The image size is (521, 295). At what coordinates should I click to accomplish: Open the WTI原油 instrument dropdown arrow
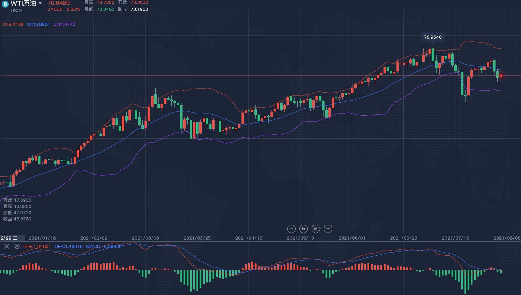(x=40, y=3)
